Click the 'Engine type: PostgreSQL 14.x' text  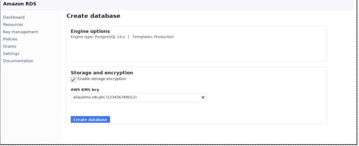98,37
